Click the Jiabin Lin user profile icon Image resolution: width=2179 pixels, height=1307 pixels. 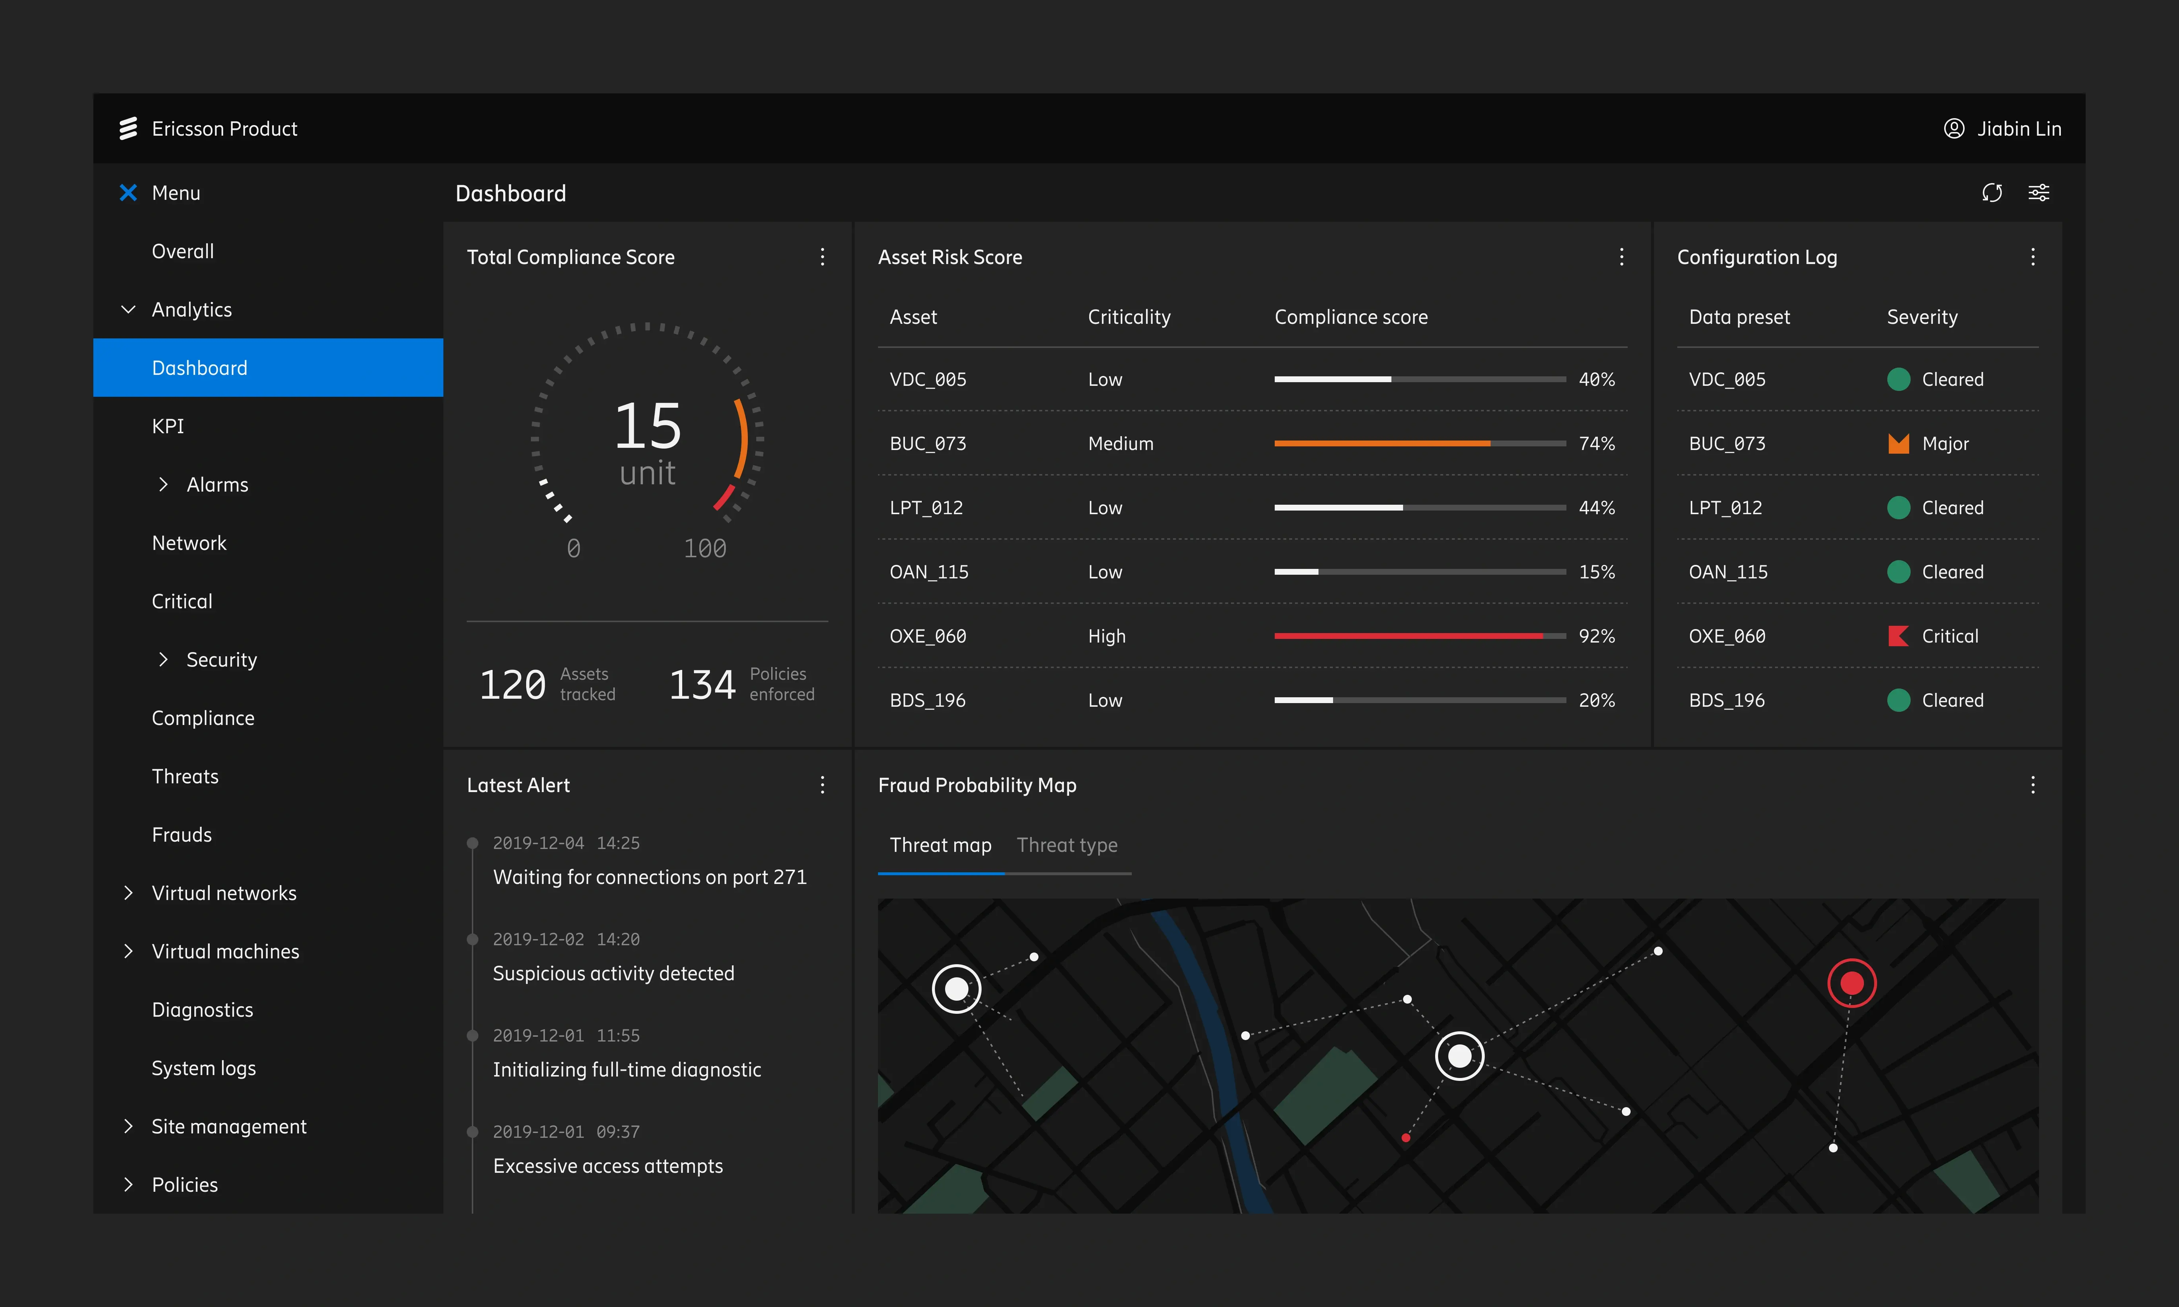1954,129
